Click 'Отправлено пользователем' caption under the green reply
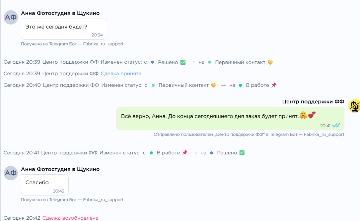 [x=249, y=134]
